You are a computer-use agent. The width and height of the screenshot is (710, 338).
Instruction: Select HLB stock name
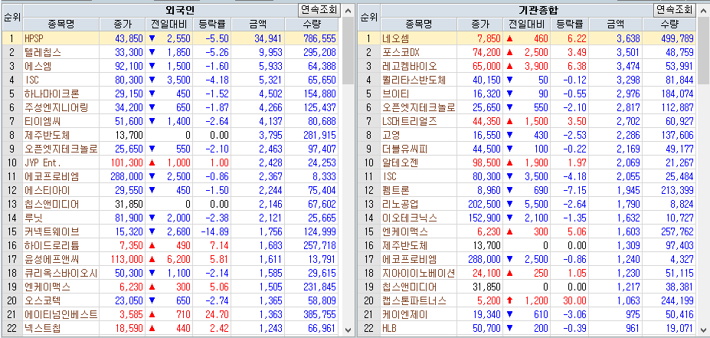[390, 328]
